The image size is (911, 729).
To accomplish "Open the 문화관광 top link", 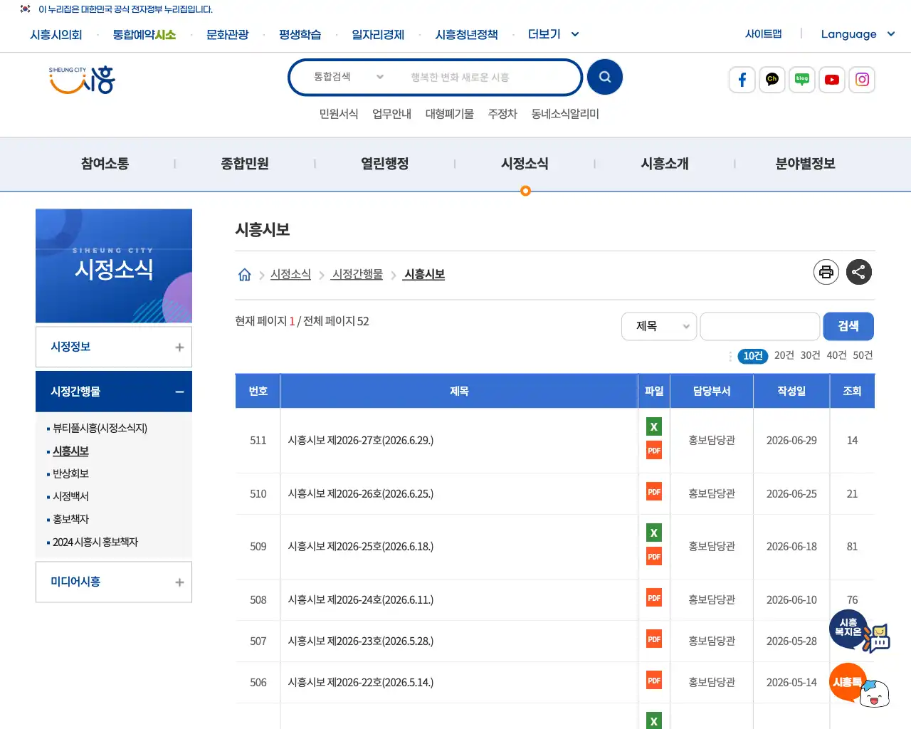I will [x=228, y=34].
